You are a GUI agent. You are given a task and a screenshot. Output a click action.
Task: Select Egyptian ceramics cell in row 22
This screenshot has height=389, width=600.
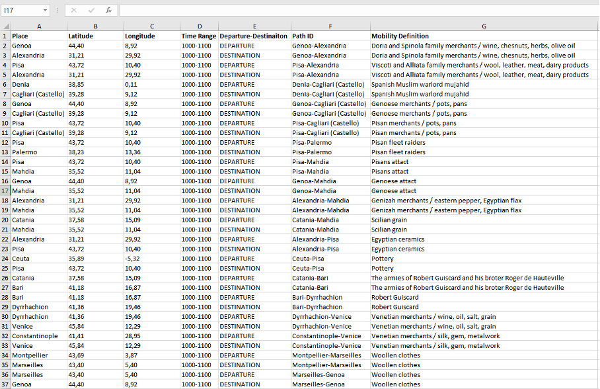point(484,239)
